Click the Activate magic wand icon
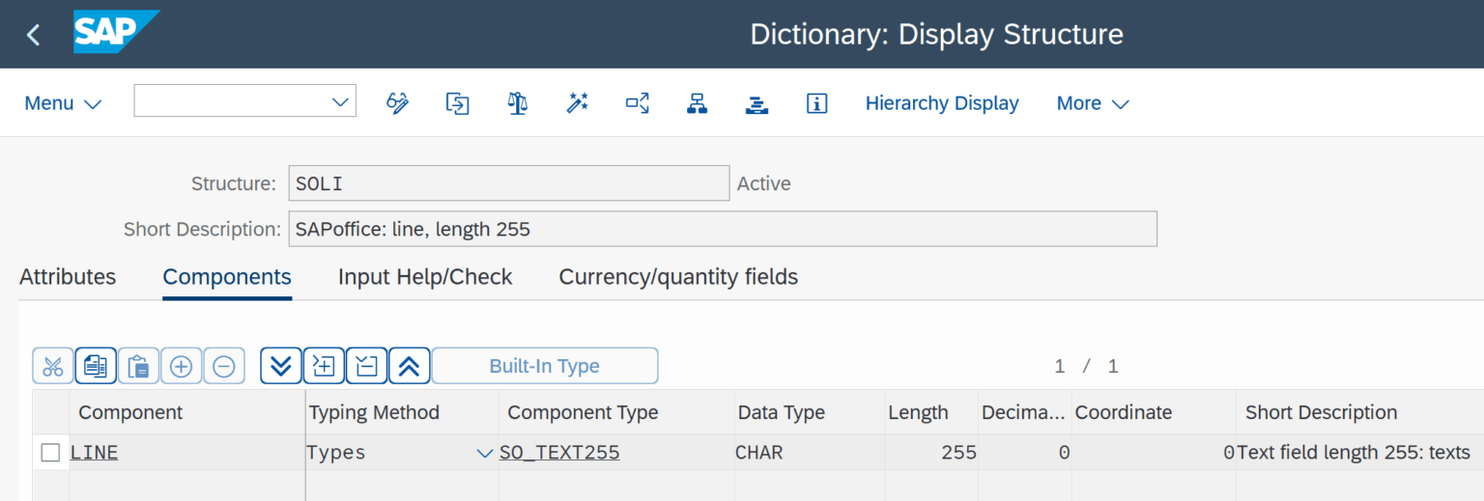This screenshot has width=1484, height=501. [578, 103]
